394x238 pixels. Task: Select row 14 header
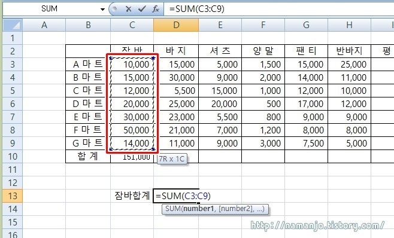[13, 209]
